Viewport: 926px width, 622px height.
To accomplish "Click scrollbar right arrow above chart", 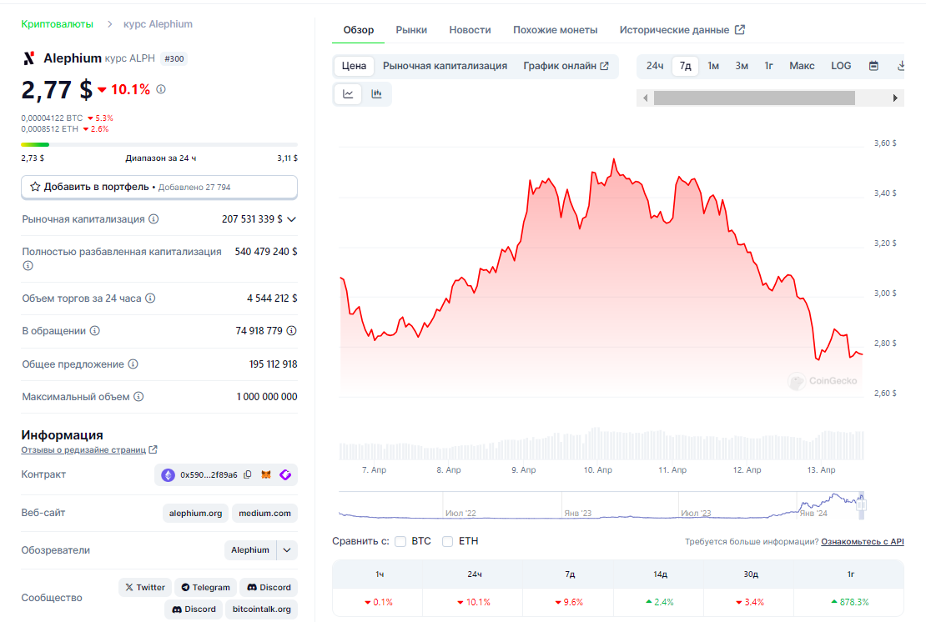I will click(895, 98).
